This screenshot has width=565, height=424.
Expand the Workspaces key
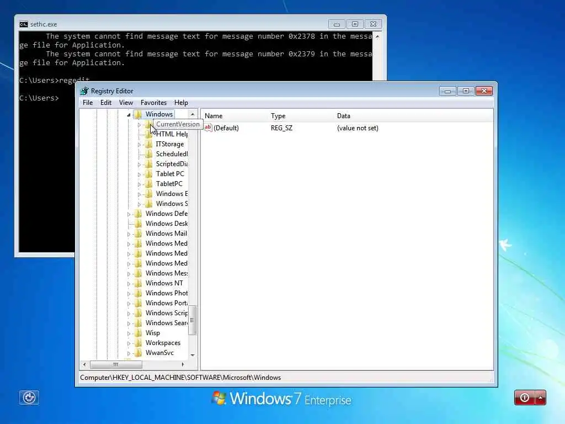(x=129, y=343)
